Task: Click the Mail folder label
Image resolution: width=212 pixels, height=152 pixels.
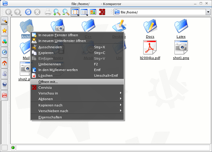Action: pyautogui.click(x=26, y=58)
